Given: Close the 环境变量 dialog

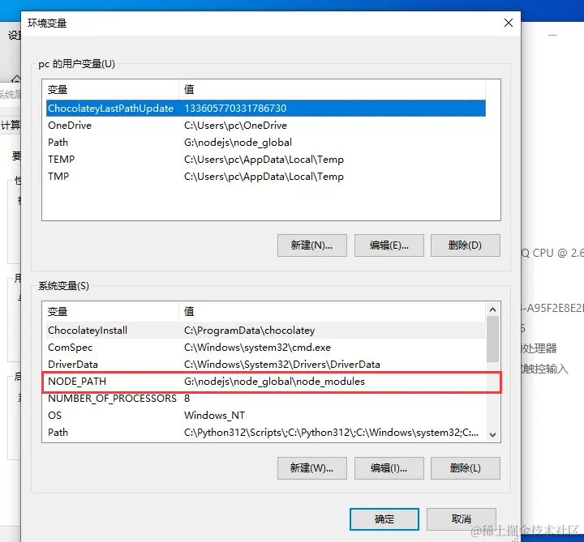Looking at the screenshot, I should pyautogui.click(x=509, y=23).
